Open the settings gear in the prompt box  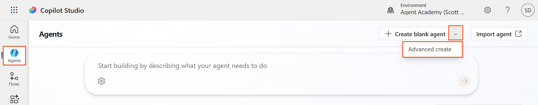tap(101, 81)
